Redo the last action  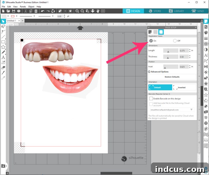[x=48, y=11]
